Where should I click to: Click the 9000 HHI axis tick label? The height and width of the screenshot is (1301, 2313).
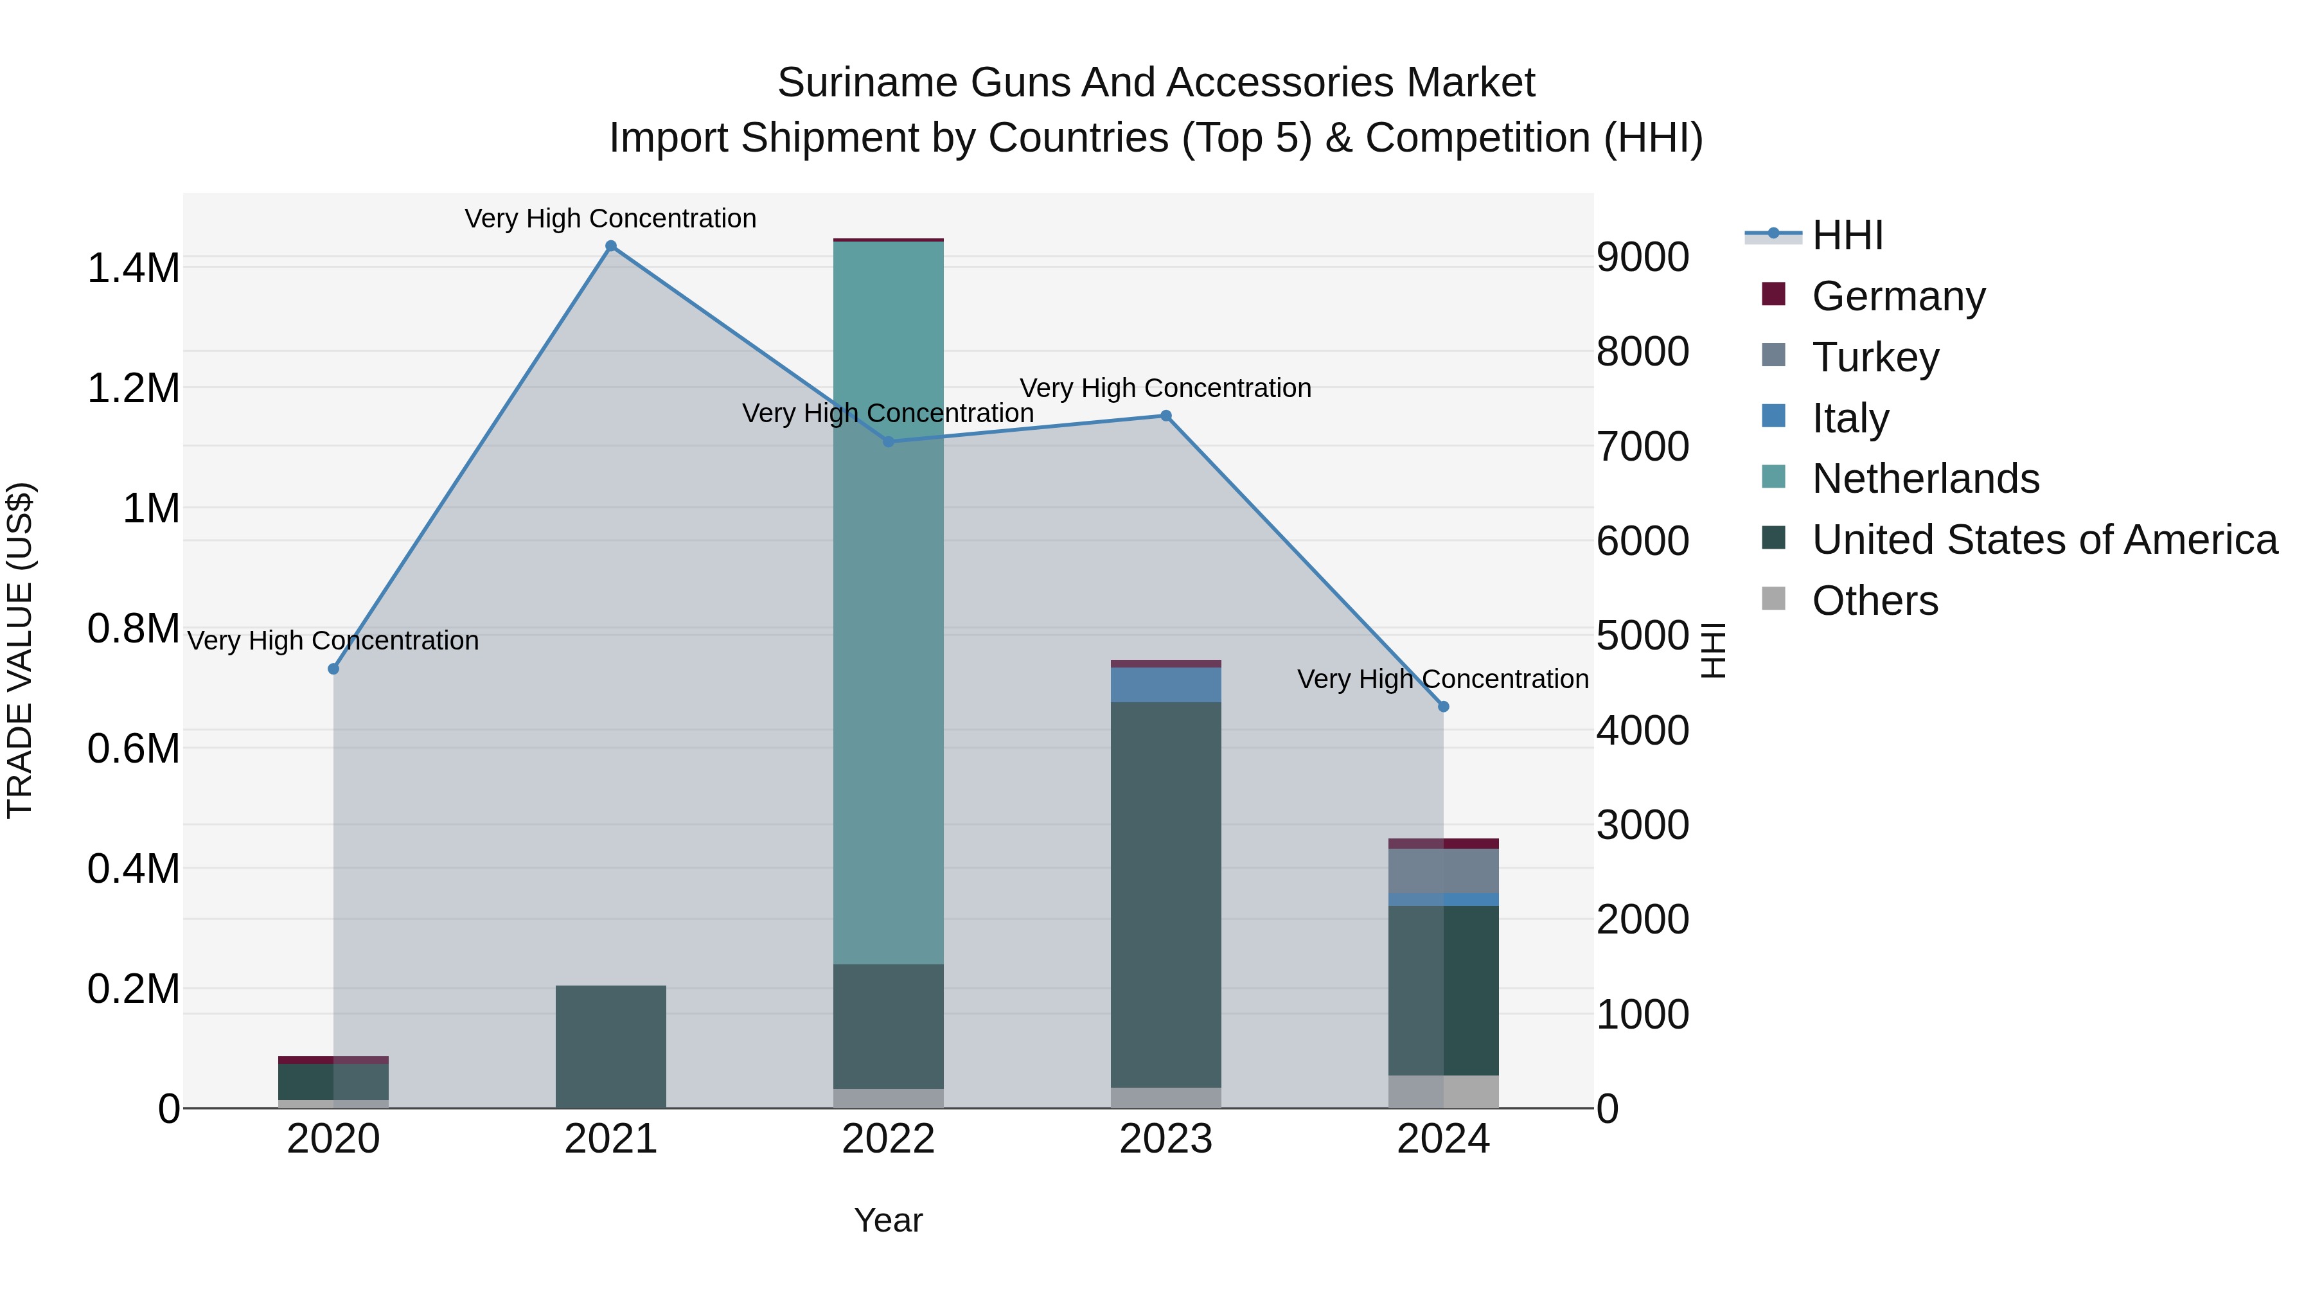pos(1642,257)
